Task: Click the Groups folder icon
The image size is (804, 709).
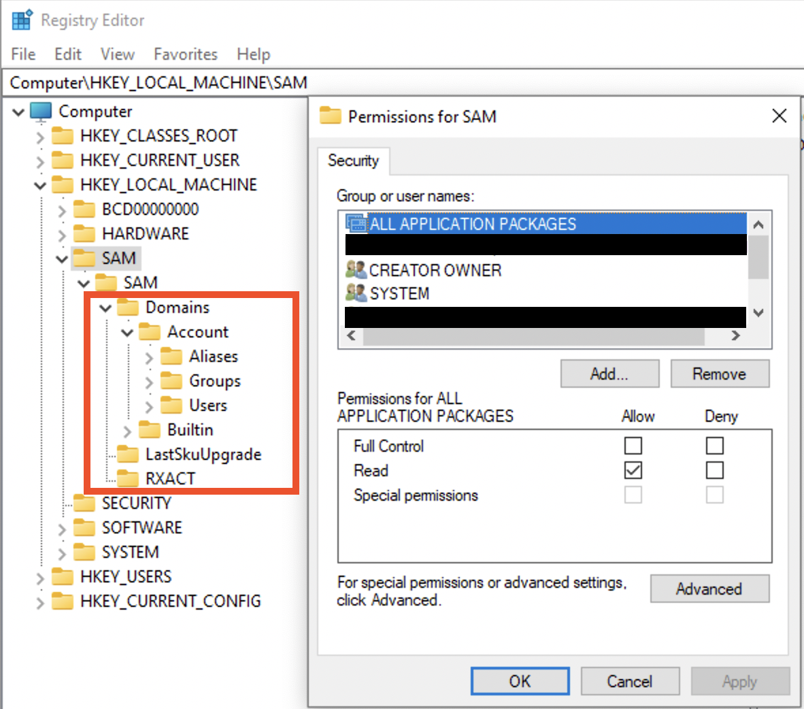Action: [171, 380]
